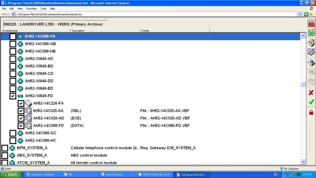Image resolution: width=316 pixels, height=178 pixels.
Task: Click scrollbar down arrow in tree list
Action: coord(303,162)
